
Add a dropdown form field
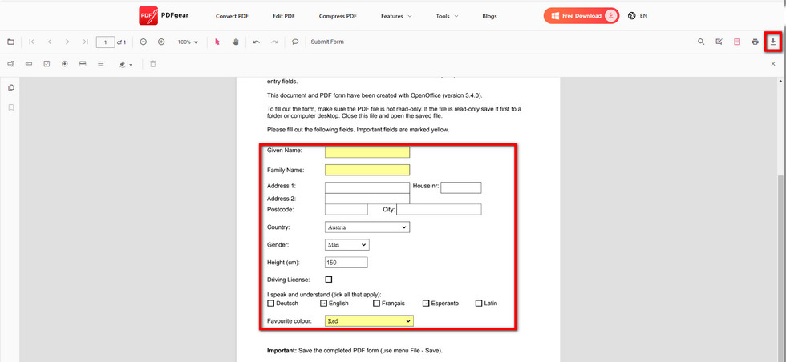[83, 64]
